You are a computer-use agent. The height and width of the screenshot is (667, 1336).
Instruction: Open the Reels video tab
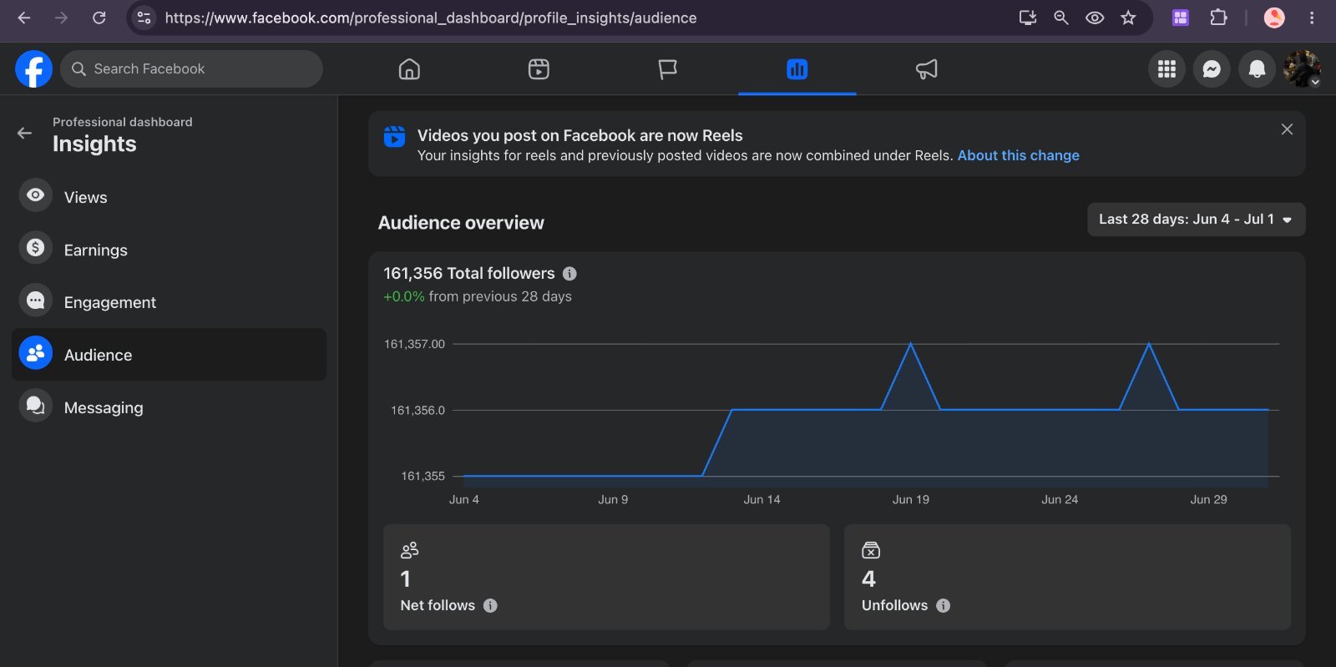(x=539, y=69)
